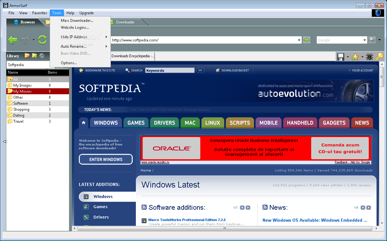
Task: Expand the Auto Rename submenu
Action: click(106, 46)
